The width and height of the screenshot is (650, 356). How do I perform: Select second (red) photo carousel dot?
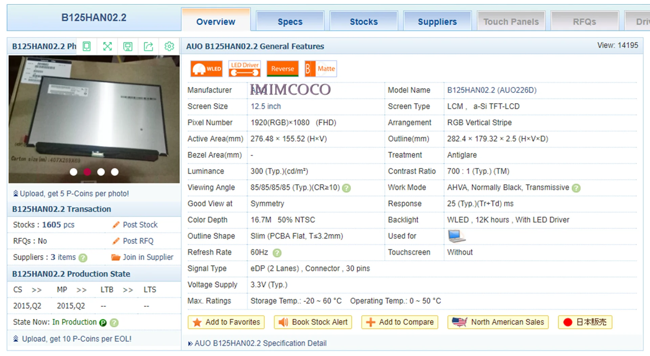[x=87, y=172]
